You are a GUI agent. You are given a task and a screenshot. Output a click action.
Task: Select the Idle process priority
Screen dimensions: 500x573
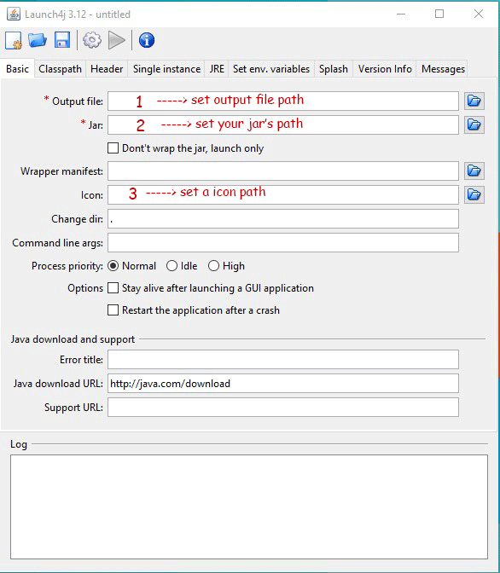pyautogui.click(x=172, y=266)
